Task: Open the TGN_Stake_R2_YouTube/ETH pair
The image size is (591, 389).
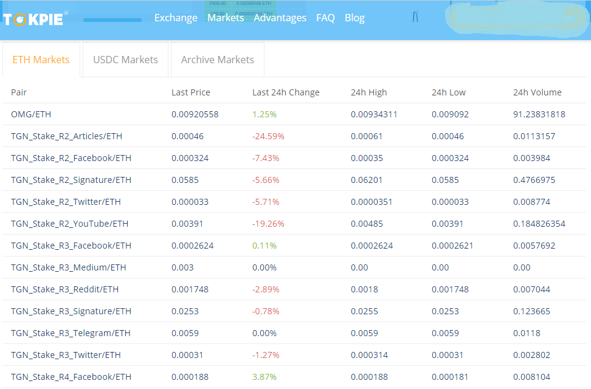Action: click(x=69, y=224)
